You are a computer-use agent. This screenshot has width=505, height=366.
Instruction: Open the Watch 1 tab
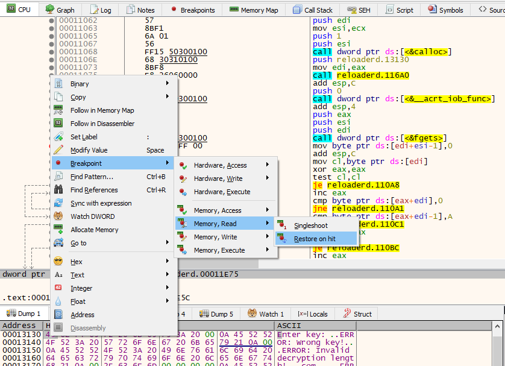click(266, 314)
